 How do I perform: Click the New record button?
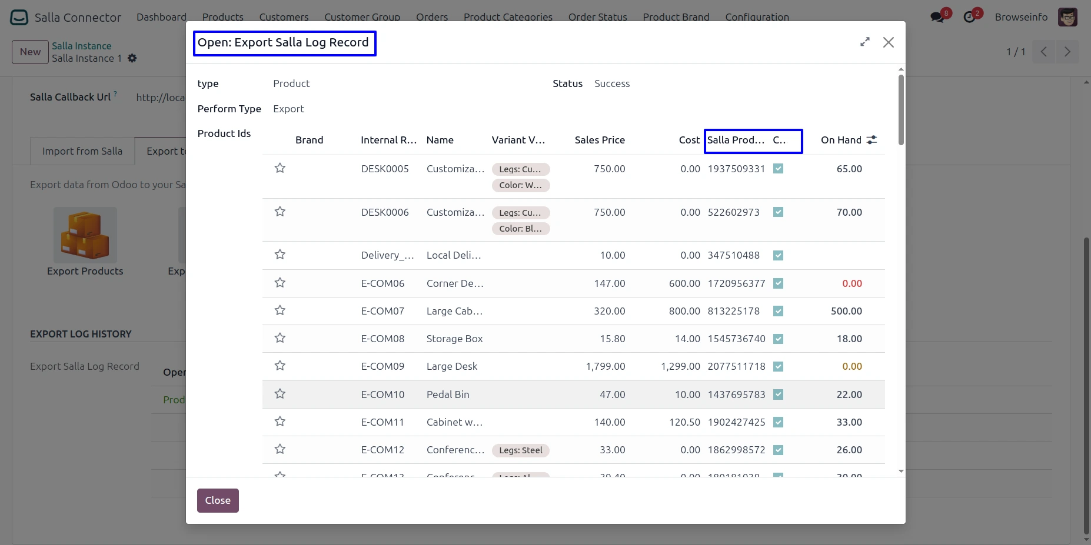(30, 52)
